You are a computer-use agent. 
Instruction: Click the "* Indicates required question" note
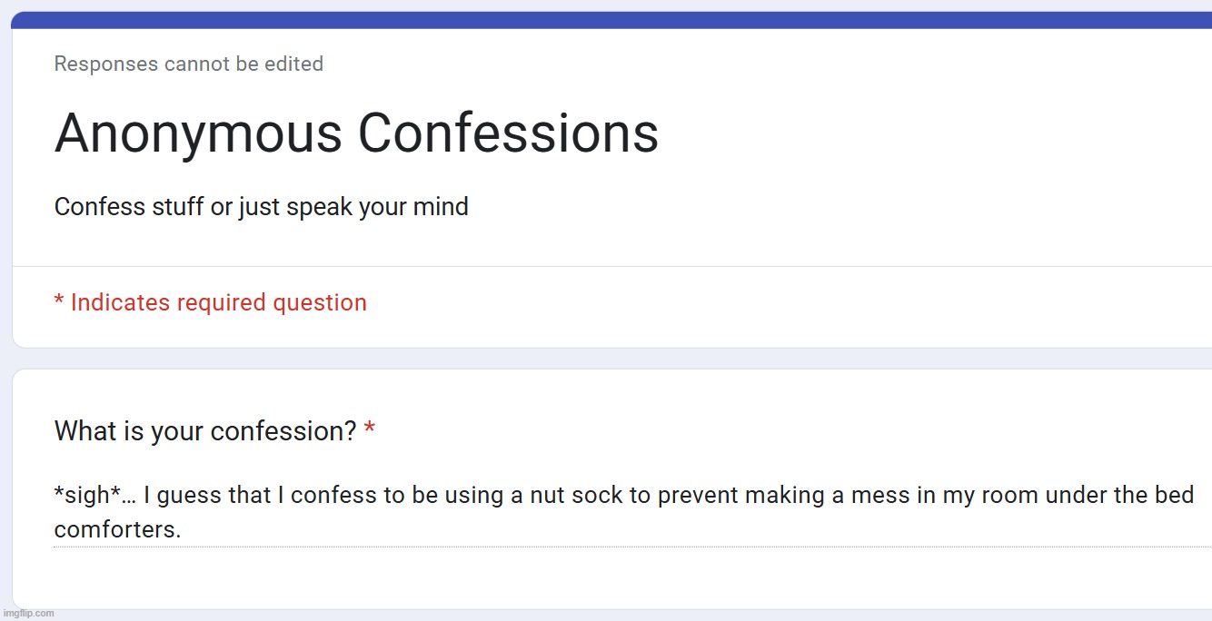[x=211, y=302]
